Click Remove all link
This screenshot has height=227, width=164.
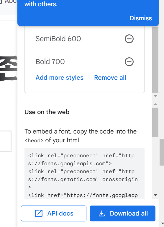coord(110,78)
